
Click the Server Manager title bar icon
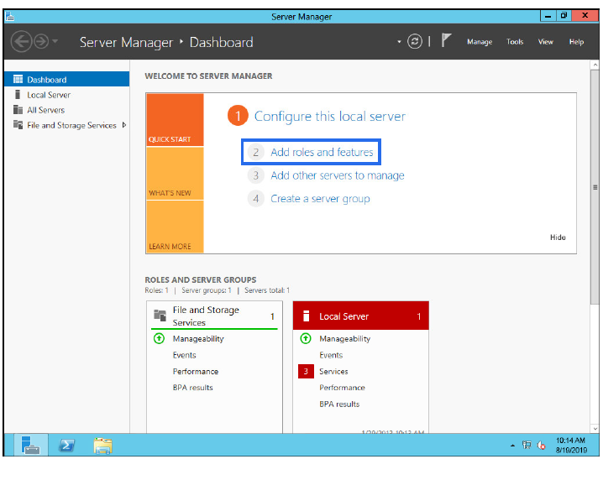(x=10, y=17)
